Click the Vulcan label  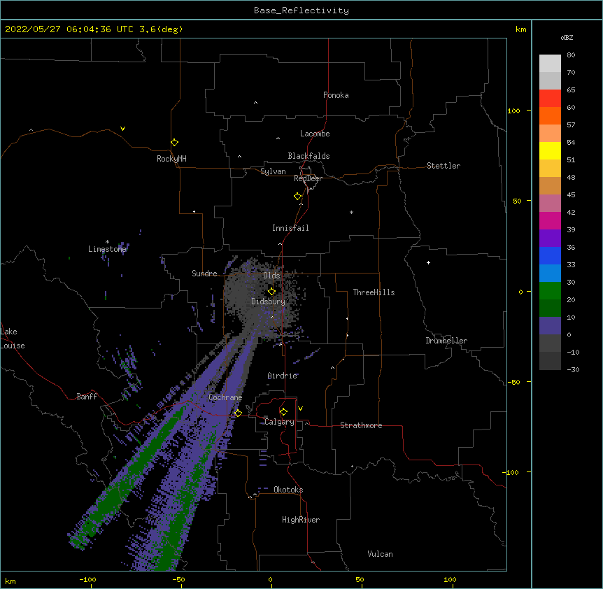[x=380, y=554]
